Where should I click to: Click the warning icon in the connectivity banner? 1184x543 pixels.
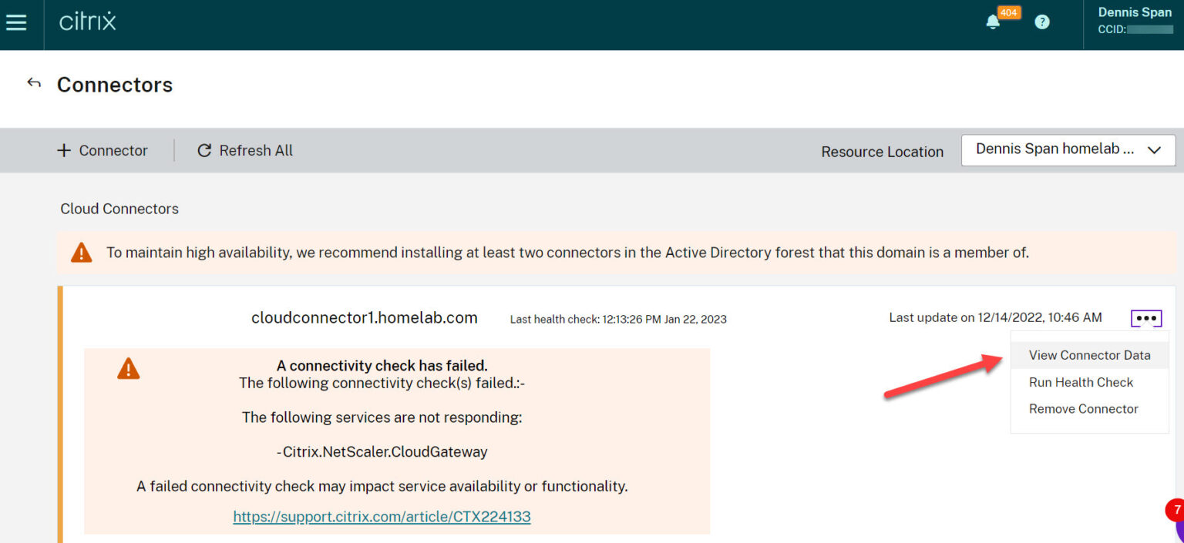[129, 369]
